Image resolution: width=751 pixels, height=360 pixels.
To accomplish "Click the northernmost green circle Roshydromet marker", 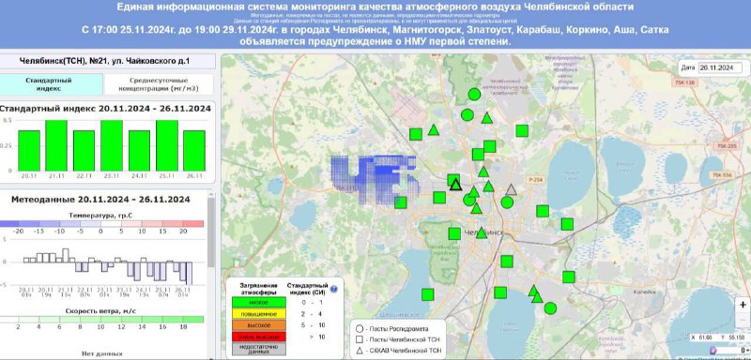I will point(474,94).
